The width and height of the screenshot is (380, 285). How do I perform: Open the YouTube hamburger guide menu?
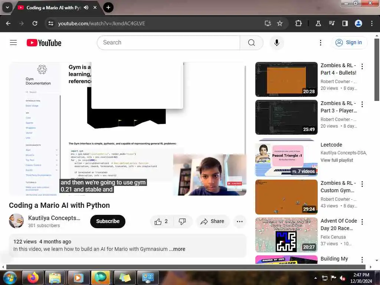(x=13, y=43)
